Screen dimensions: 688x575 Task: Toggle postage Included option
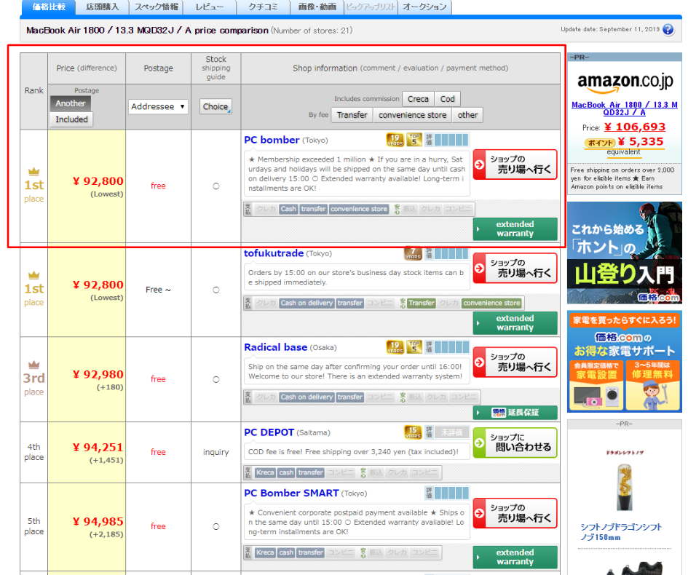71,119
